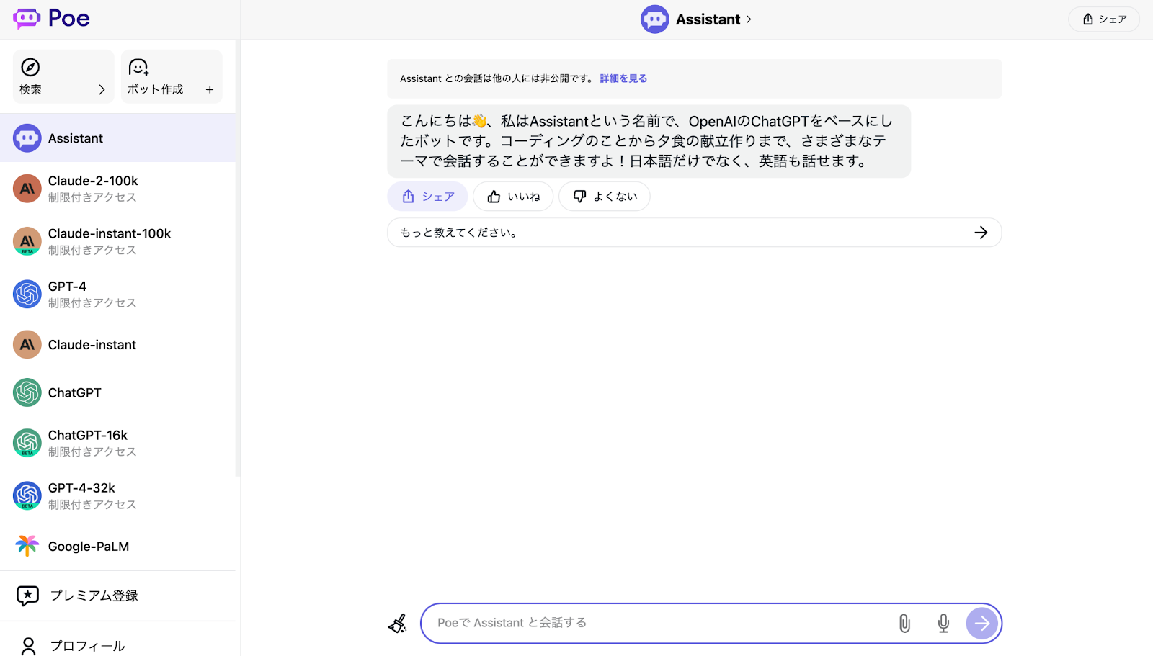Click the Assistant avatar in chat header
Screen dimensions: 1153x656
pos(654,19)
